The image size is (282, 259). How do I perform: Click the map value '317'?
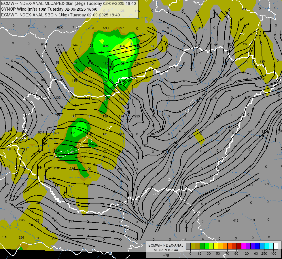pyautogui.click(x=251, y=185)
